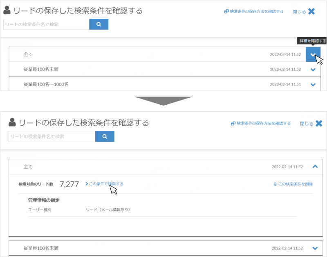Click lead count value 7,277
This screenshot has width=327, height=257.
(69, 184)
